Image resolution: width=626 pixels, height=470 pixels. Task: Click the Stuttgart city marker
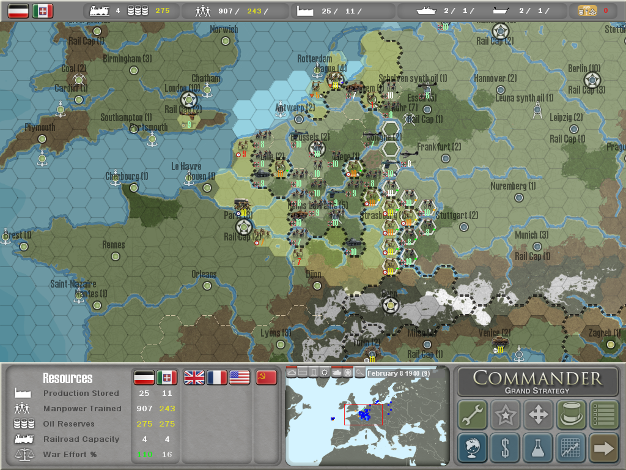tap(464, 227)
